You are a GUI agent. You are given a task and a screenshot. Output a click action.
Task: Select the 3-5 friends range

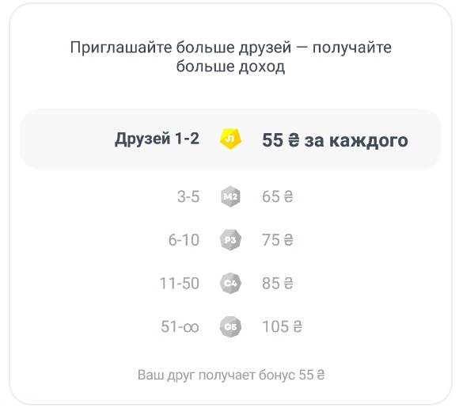[x=188, y=196]
